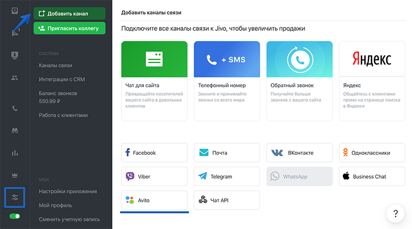The image size is (412, 229).
Task: Add the Telegram channel
Action: coord(227,177)
